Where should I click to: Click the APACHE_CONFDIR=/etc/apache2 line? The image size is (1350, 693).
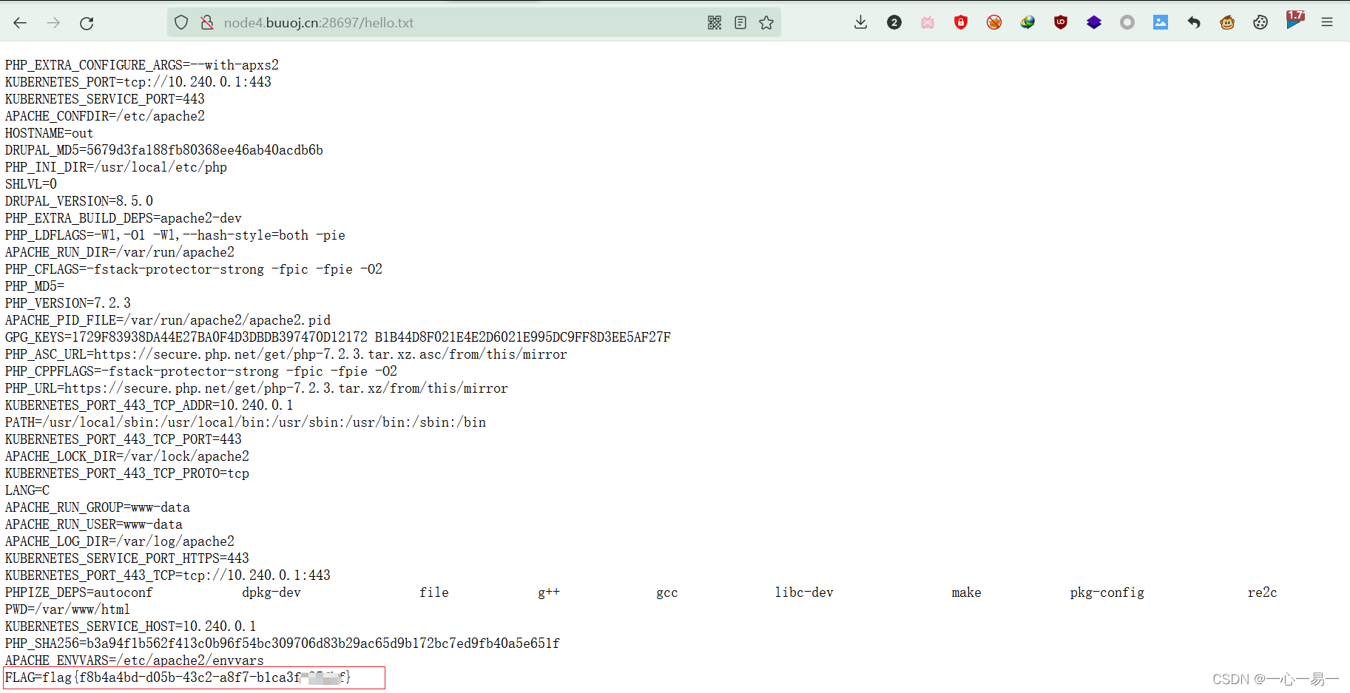tap(105, 116)
